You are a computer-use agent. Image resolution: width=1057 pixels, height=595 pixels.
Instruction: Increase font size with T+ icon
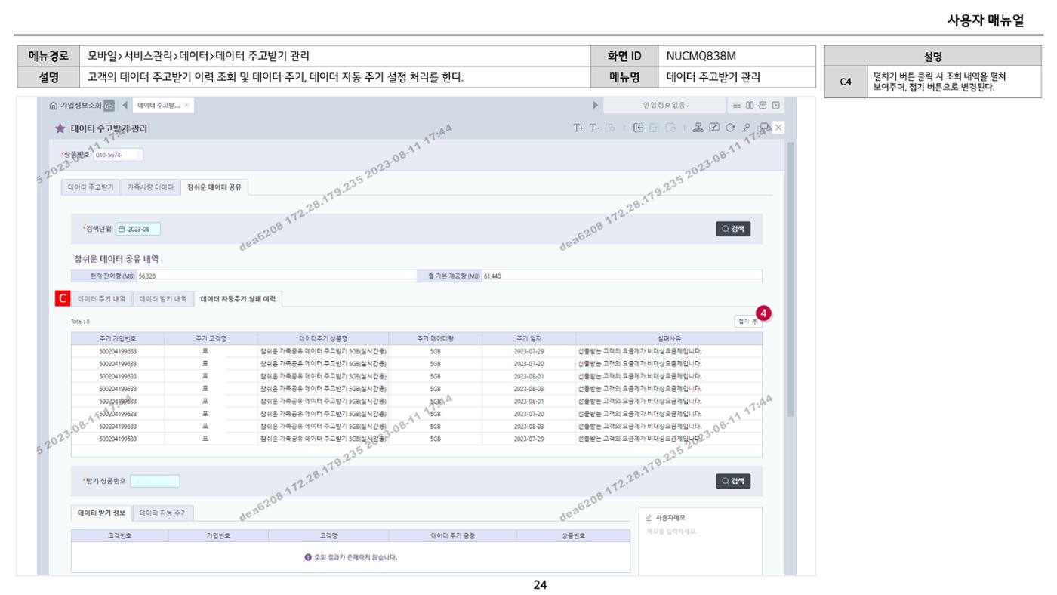tap(578, 128)
